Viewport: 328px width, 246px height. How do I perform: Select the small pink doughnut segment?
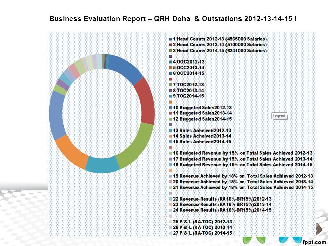click(74, 71)
